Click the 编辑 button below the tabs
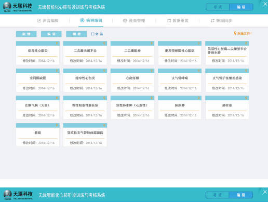The image size is (268, 202). (51, 34)
